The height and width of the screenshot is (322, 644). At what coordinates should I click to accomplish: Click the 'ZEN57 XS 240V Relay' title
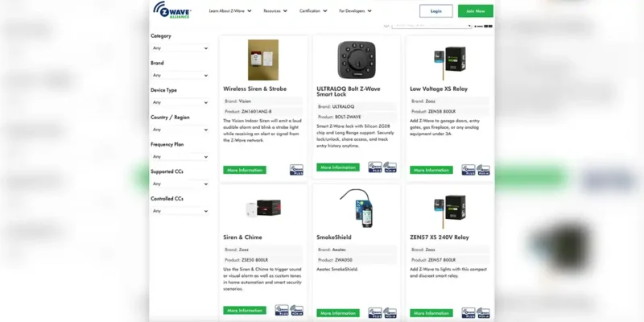click(440, 237)
